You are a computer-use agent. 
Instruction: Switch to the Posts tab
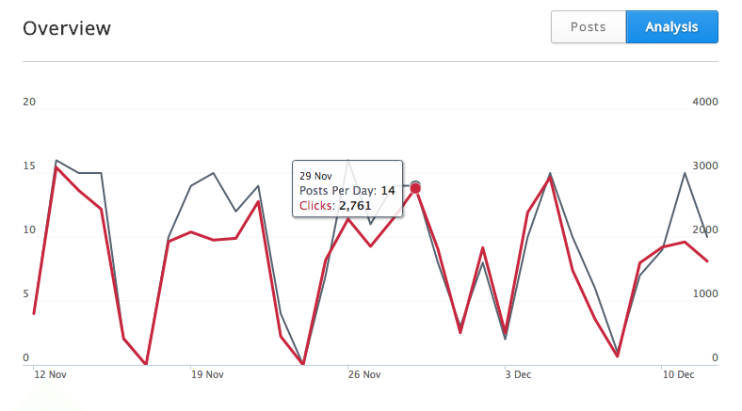point(589,27)
